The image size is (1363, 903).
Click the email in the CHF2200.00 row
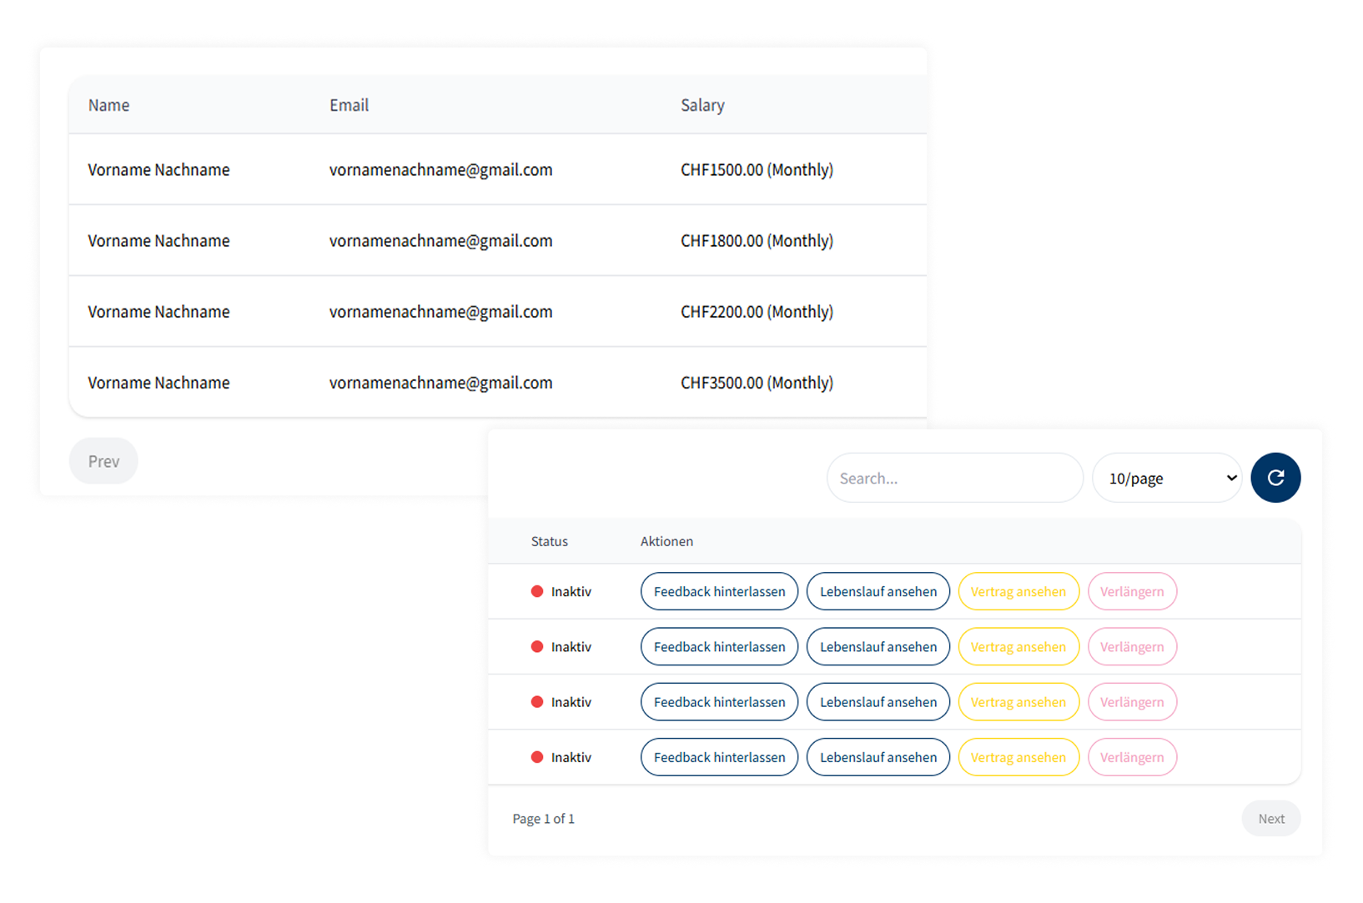(440, 312)
